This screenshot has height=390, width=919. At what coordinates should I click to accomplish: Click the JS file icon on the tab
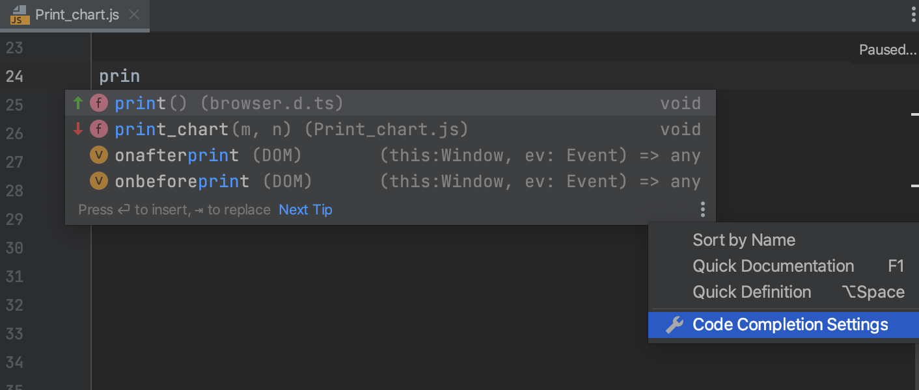pyautogui.click(x=20, y=15)
